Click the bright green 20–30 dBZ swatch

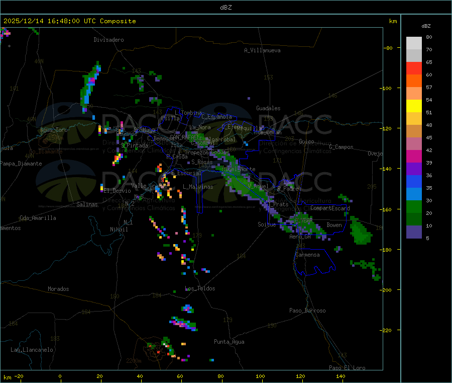click(x=414, y=206)
